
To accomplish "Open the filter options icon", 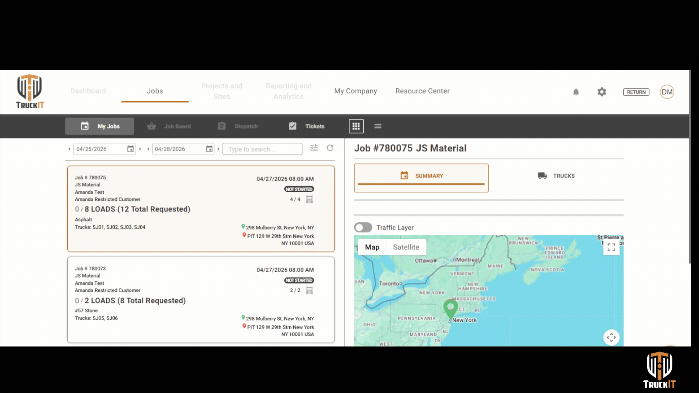I will pyautogui.click(x=314, y=148).
